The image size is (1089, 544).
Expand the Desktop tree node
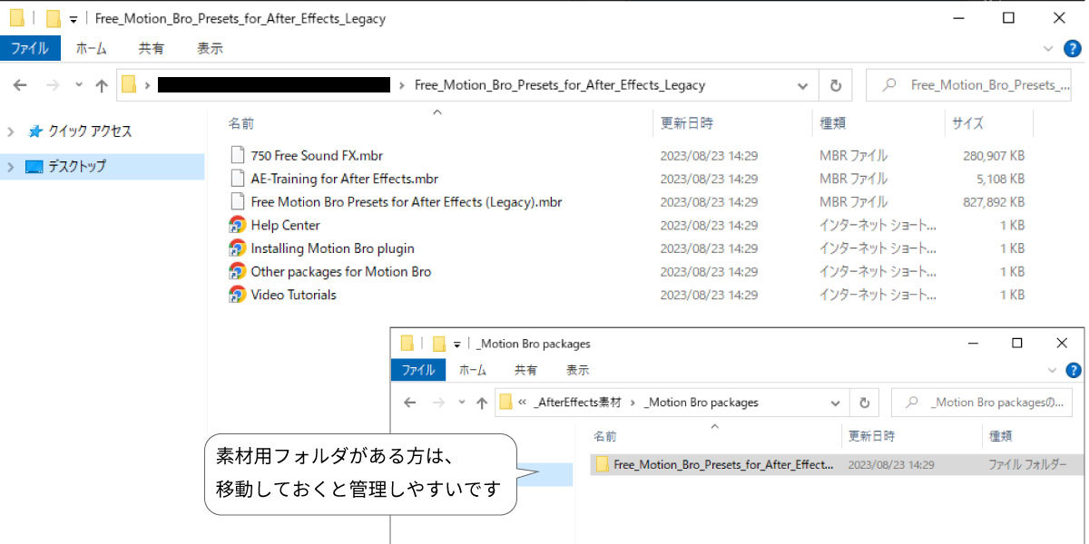click(x=11, y=167)
